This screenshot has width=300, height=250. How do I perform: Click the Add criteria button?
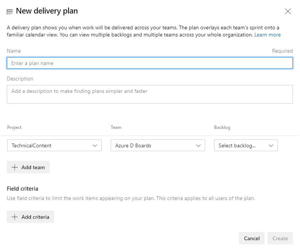(x=30, y=217)
